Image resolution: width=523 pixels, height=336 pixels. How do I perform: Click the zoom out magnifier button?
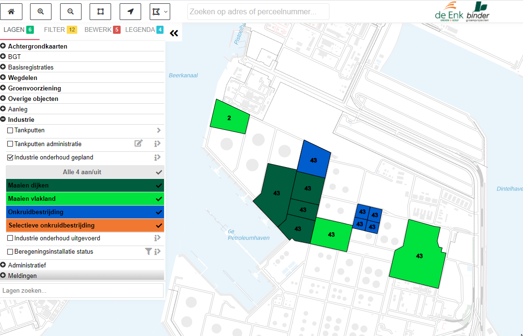[71, 11]
